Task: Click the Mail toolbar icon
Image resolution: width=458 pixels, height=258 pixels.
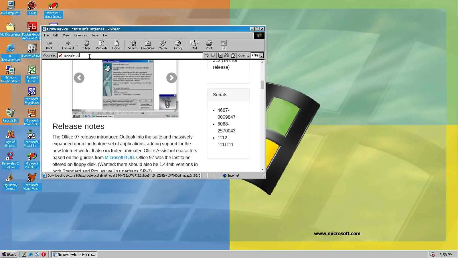Action: [194, 45]
